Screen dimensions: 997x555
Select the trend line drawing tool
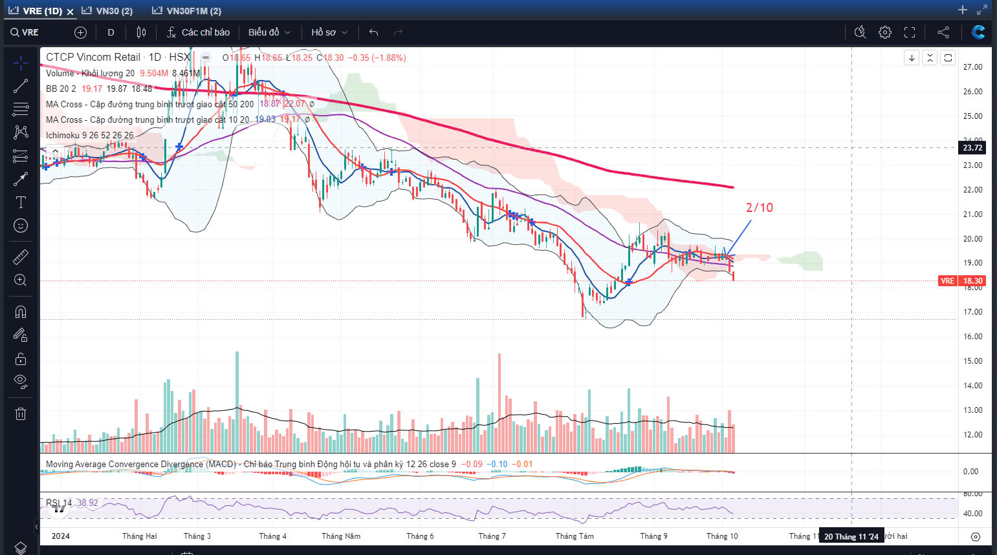21,85
